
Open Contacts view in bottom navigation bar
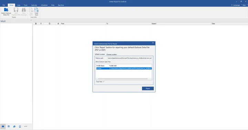[x=14, y=126]
